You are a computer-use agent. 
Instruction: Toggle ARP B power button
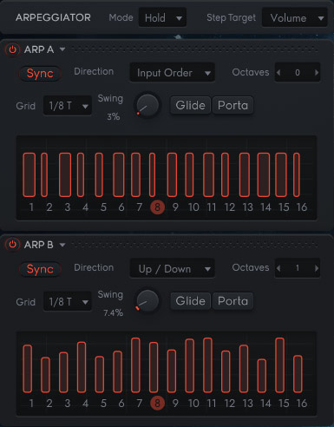click(x=12, y=245)
